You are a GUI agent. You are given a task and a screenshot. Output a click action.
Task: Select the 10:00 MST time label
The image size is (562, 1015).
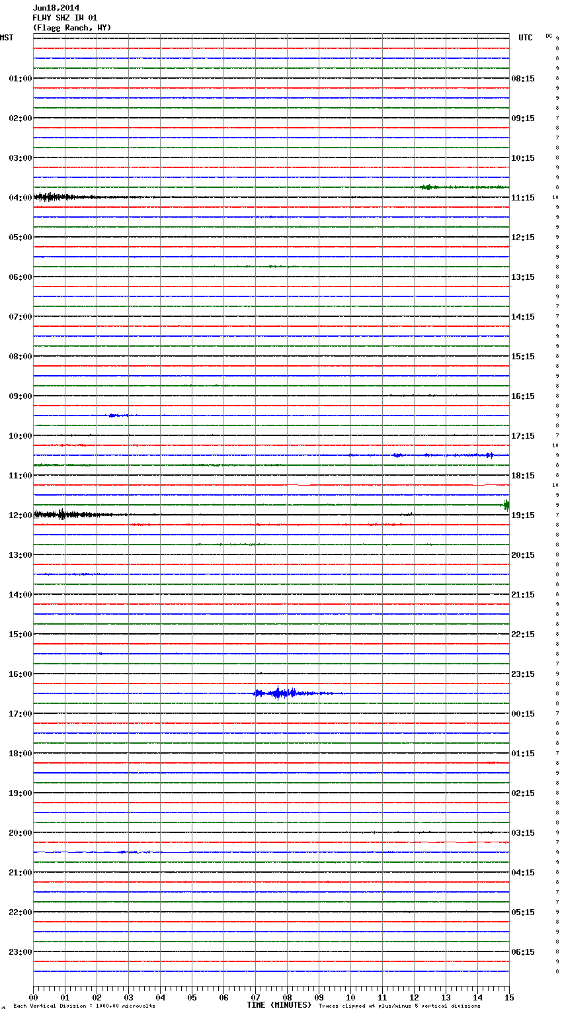click(x=20, y=436)
